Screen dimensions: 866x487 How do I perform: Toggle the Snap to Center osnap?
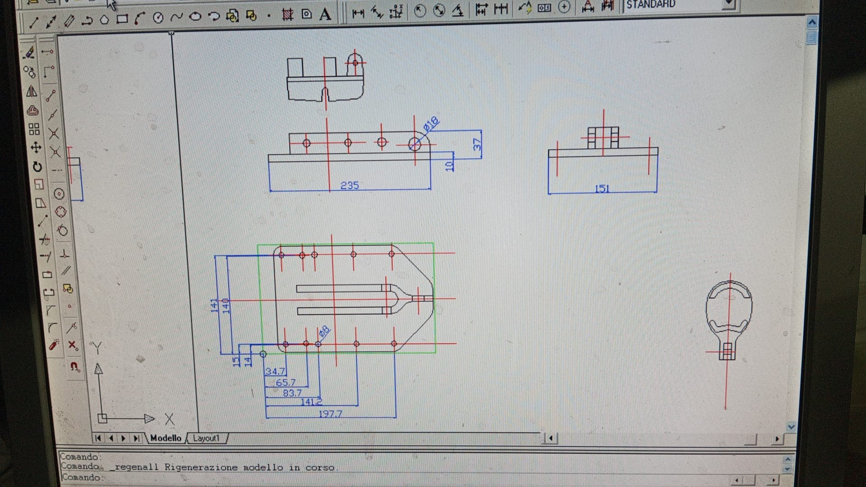[x=59, y=194]
